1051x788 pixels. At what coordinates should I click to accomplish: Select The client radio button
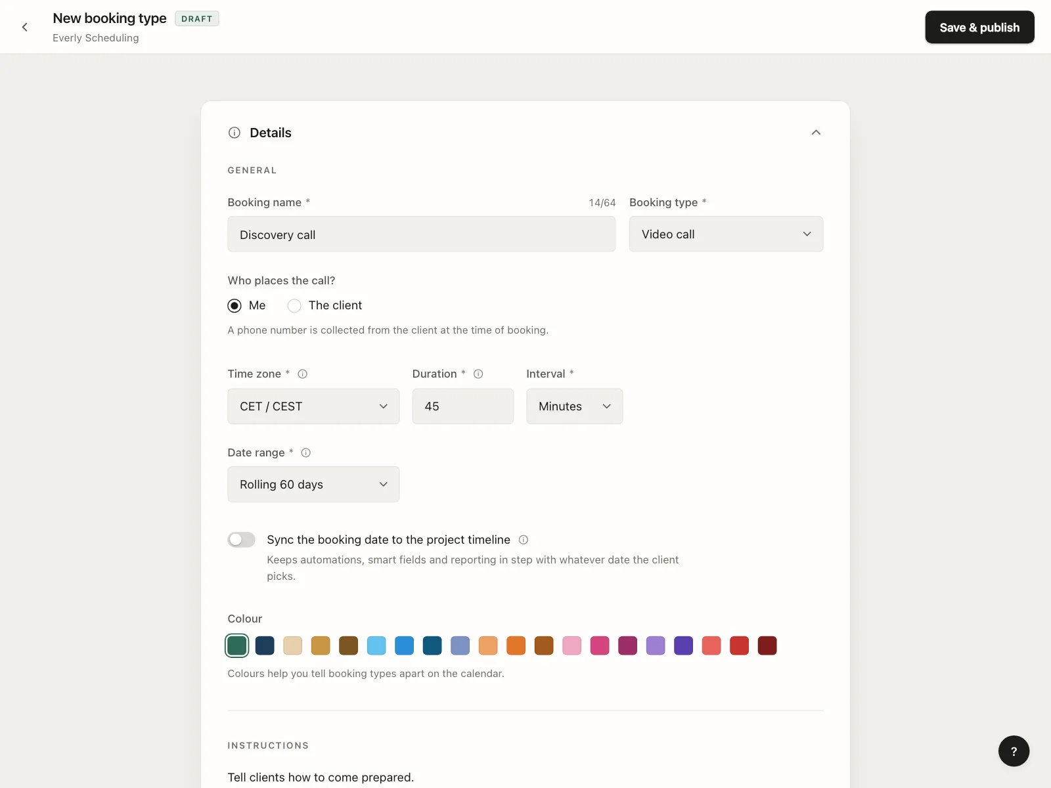coord(294,306)
